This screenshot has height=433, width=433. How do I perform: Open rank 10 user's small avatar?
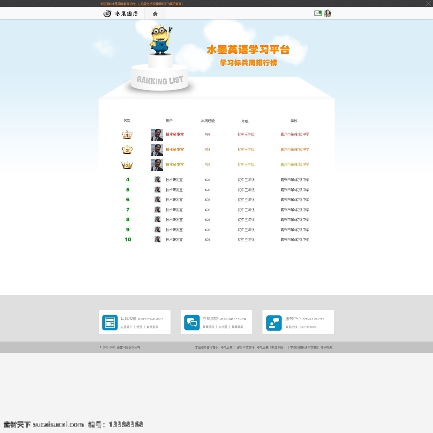[158, 239]
